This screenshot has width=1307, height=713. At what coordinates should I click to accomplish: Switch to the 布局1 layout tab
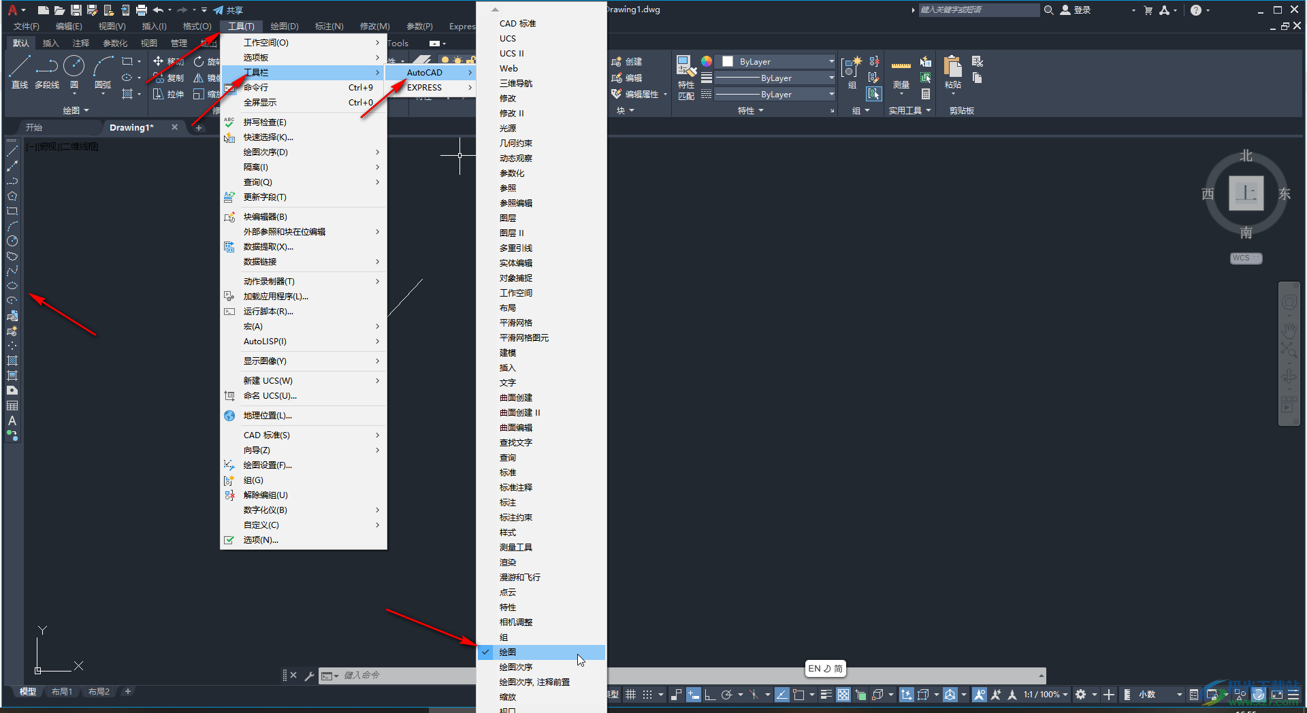point(62,692)
